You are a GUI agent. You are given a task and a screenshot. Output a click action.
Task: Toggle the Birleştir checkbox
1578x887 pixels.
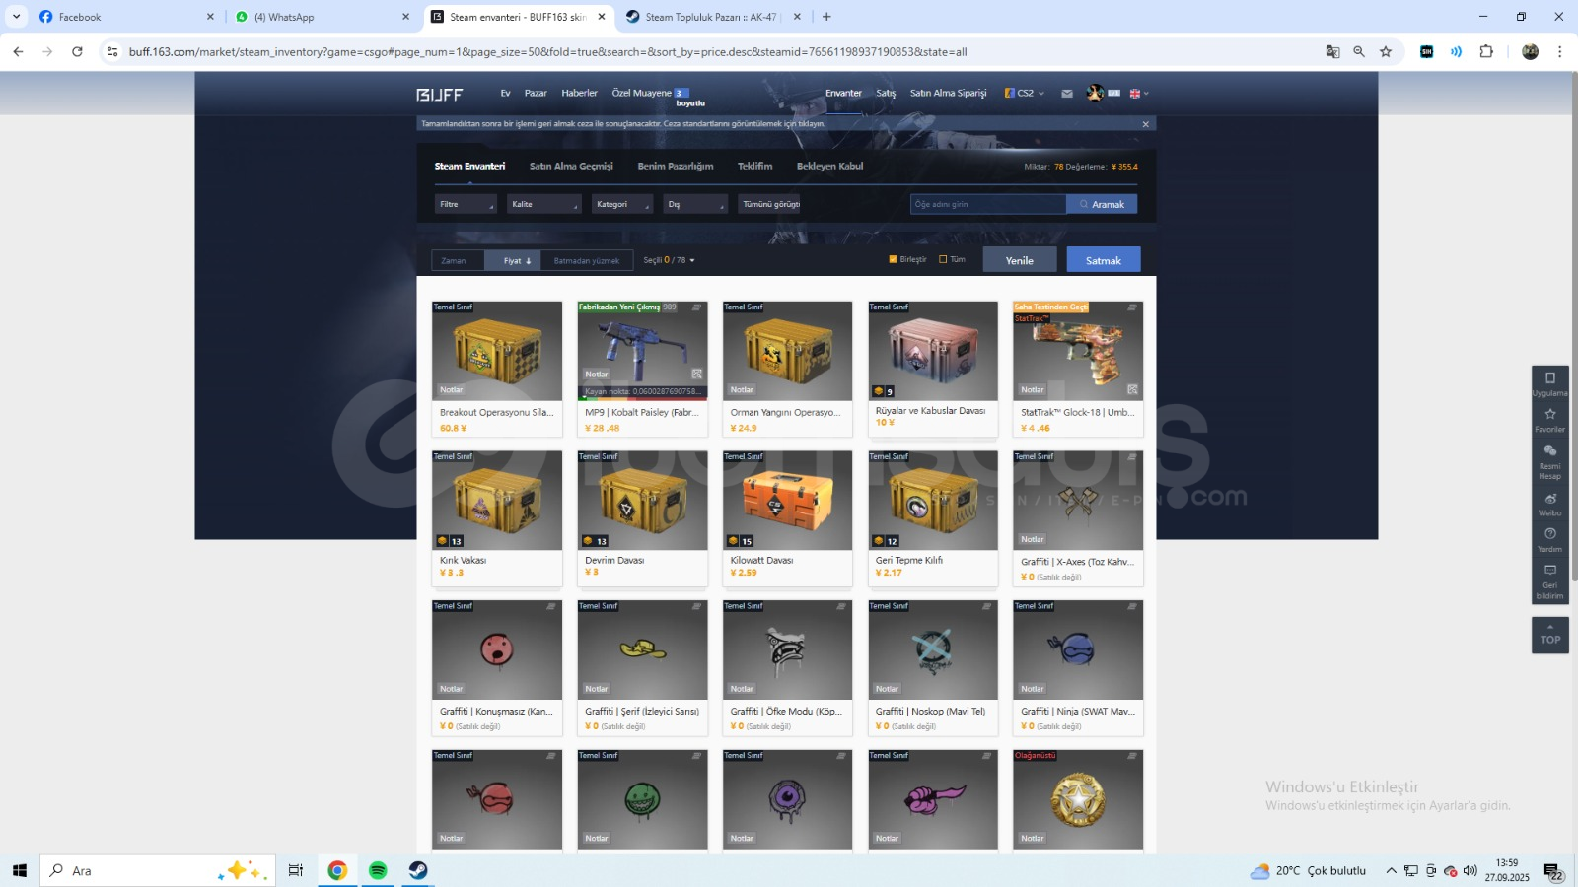893,259
